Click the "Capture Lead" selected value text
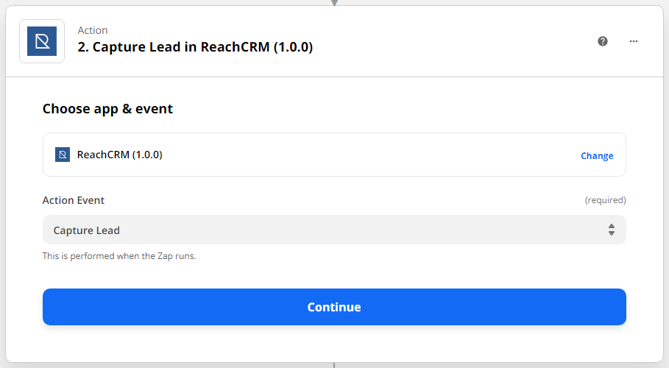Screen dimensions: 669x368 (x=87, y=230)
